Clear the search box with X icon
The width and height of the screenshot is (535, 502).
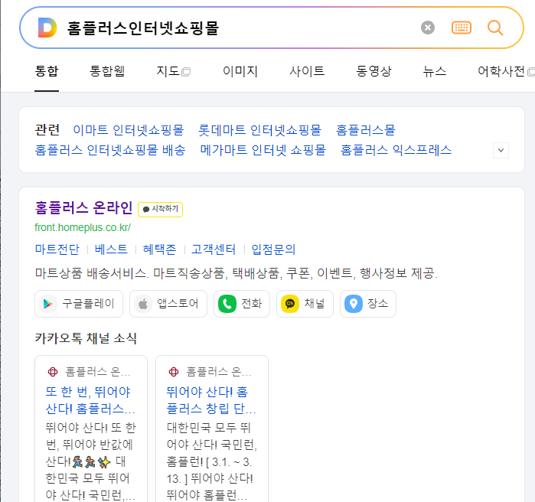[x=428, y=28]
